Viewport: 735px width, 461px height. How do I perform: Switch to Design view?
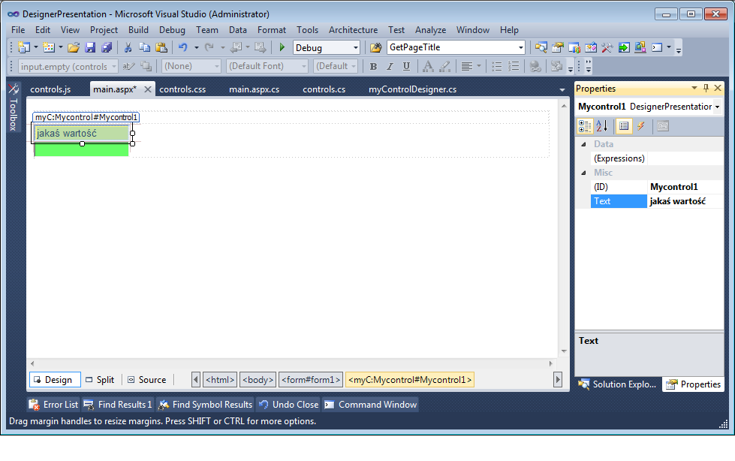(x=54, y=379)
